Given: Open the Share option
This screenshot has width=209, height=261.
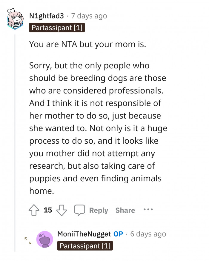Looking at the screenshot, I should [125, 210].
